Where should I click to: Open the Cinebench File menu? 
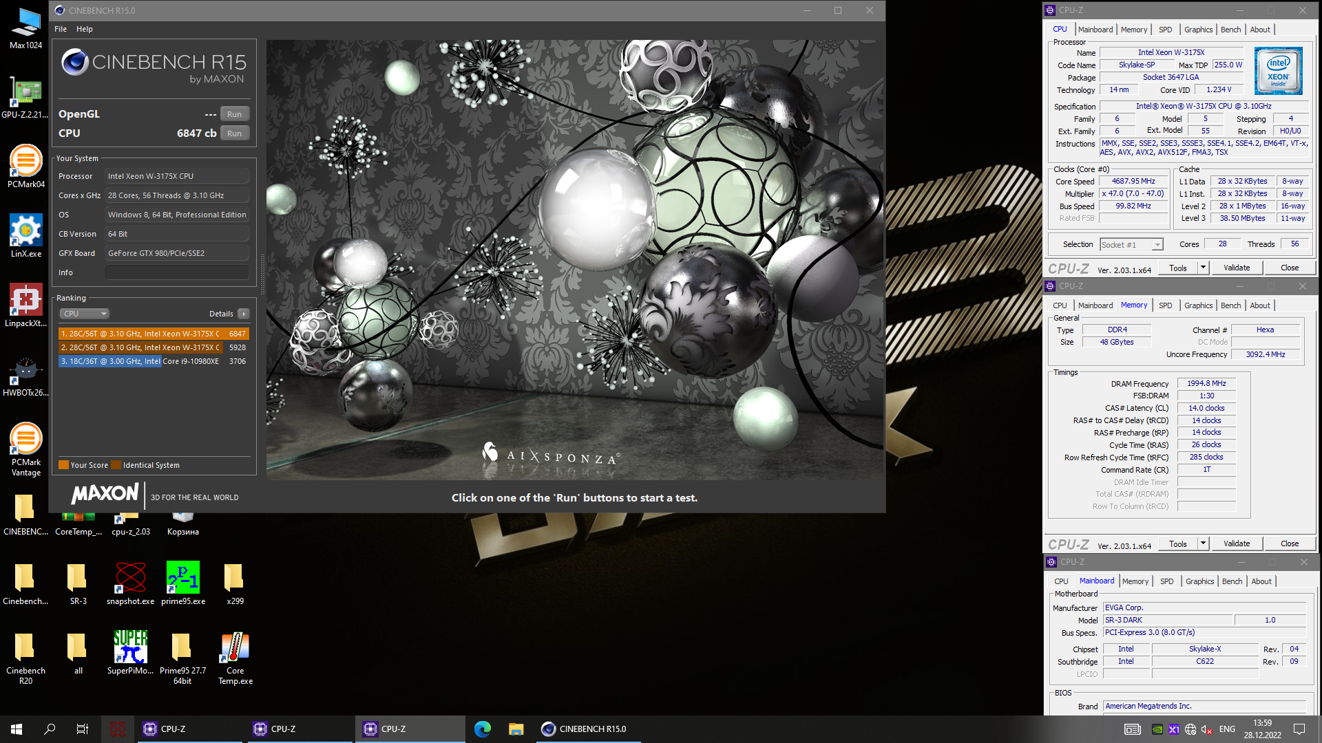(x=61, y=29)
